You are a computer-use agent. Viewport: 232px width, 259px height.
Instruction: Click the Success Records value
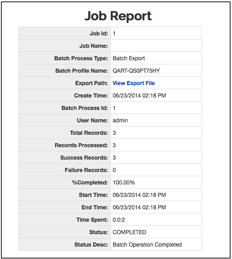114,158
